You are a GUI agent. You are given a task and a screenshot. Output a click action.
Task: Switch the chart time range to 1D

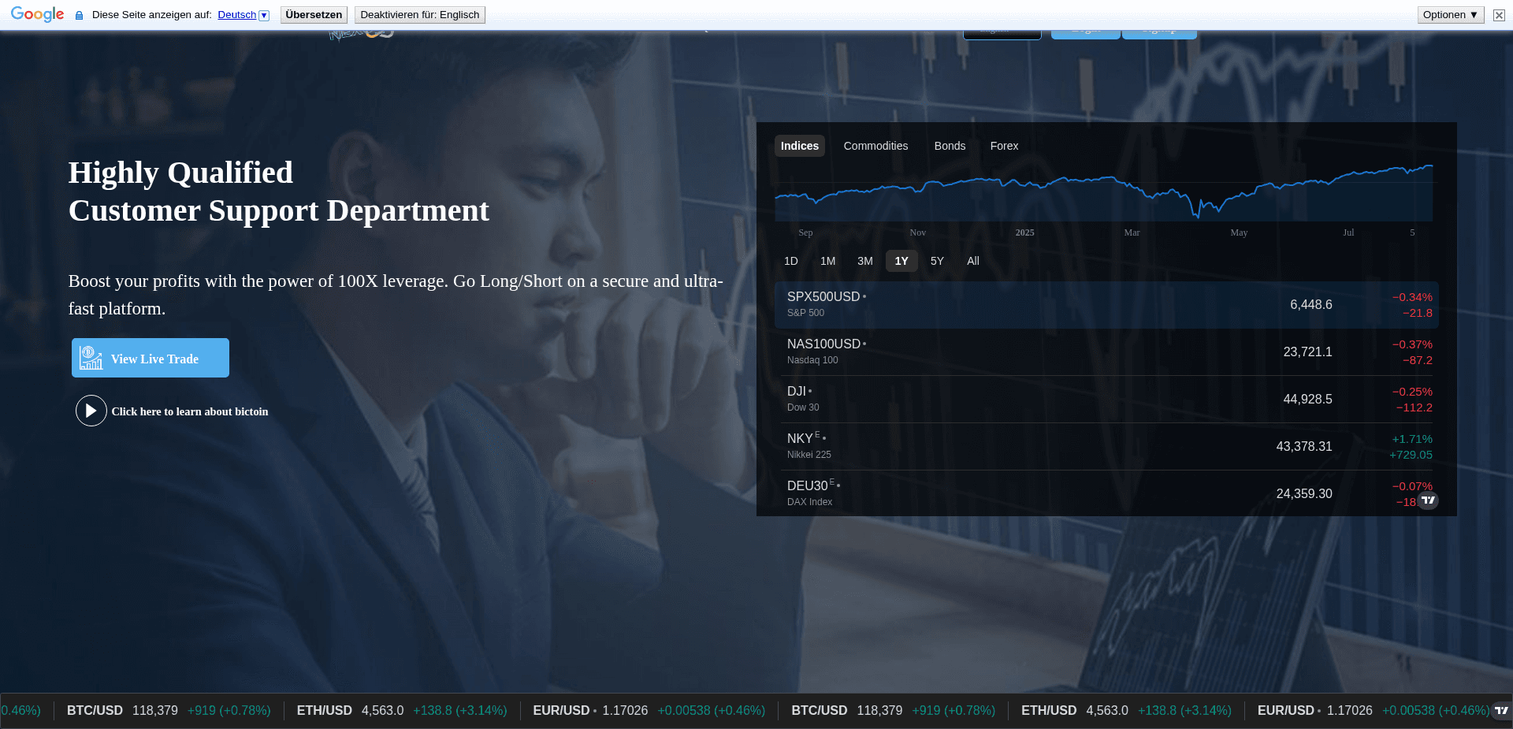pos(791,261)
